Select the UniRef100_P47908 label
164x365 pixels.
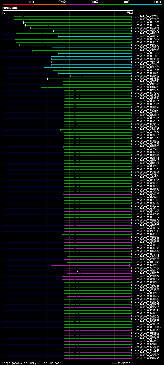(x=147, y=231)
